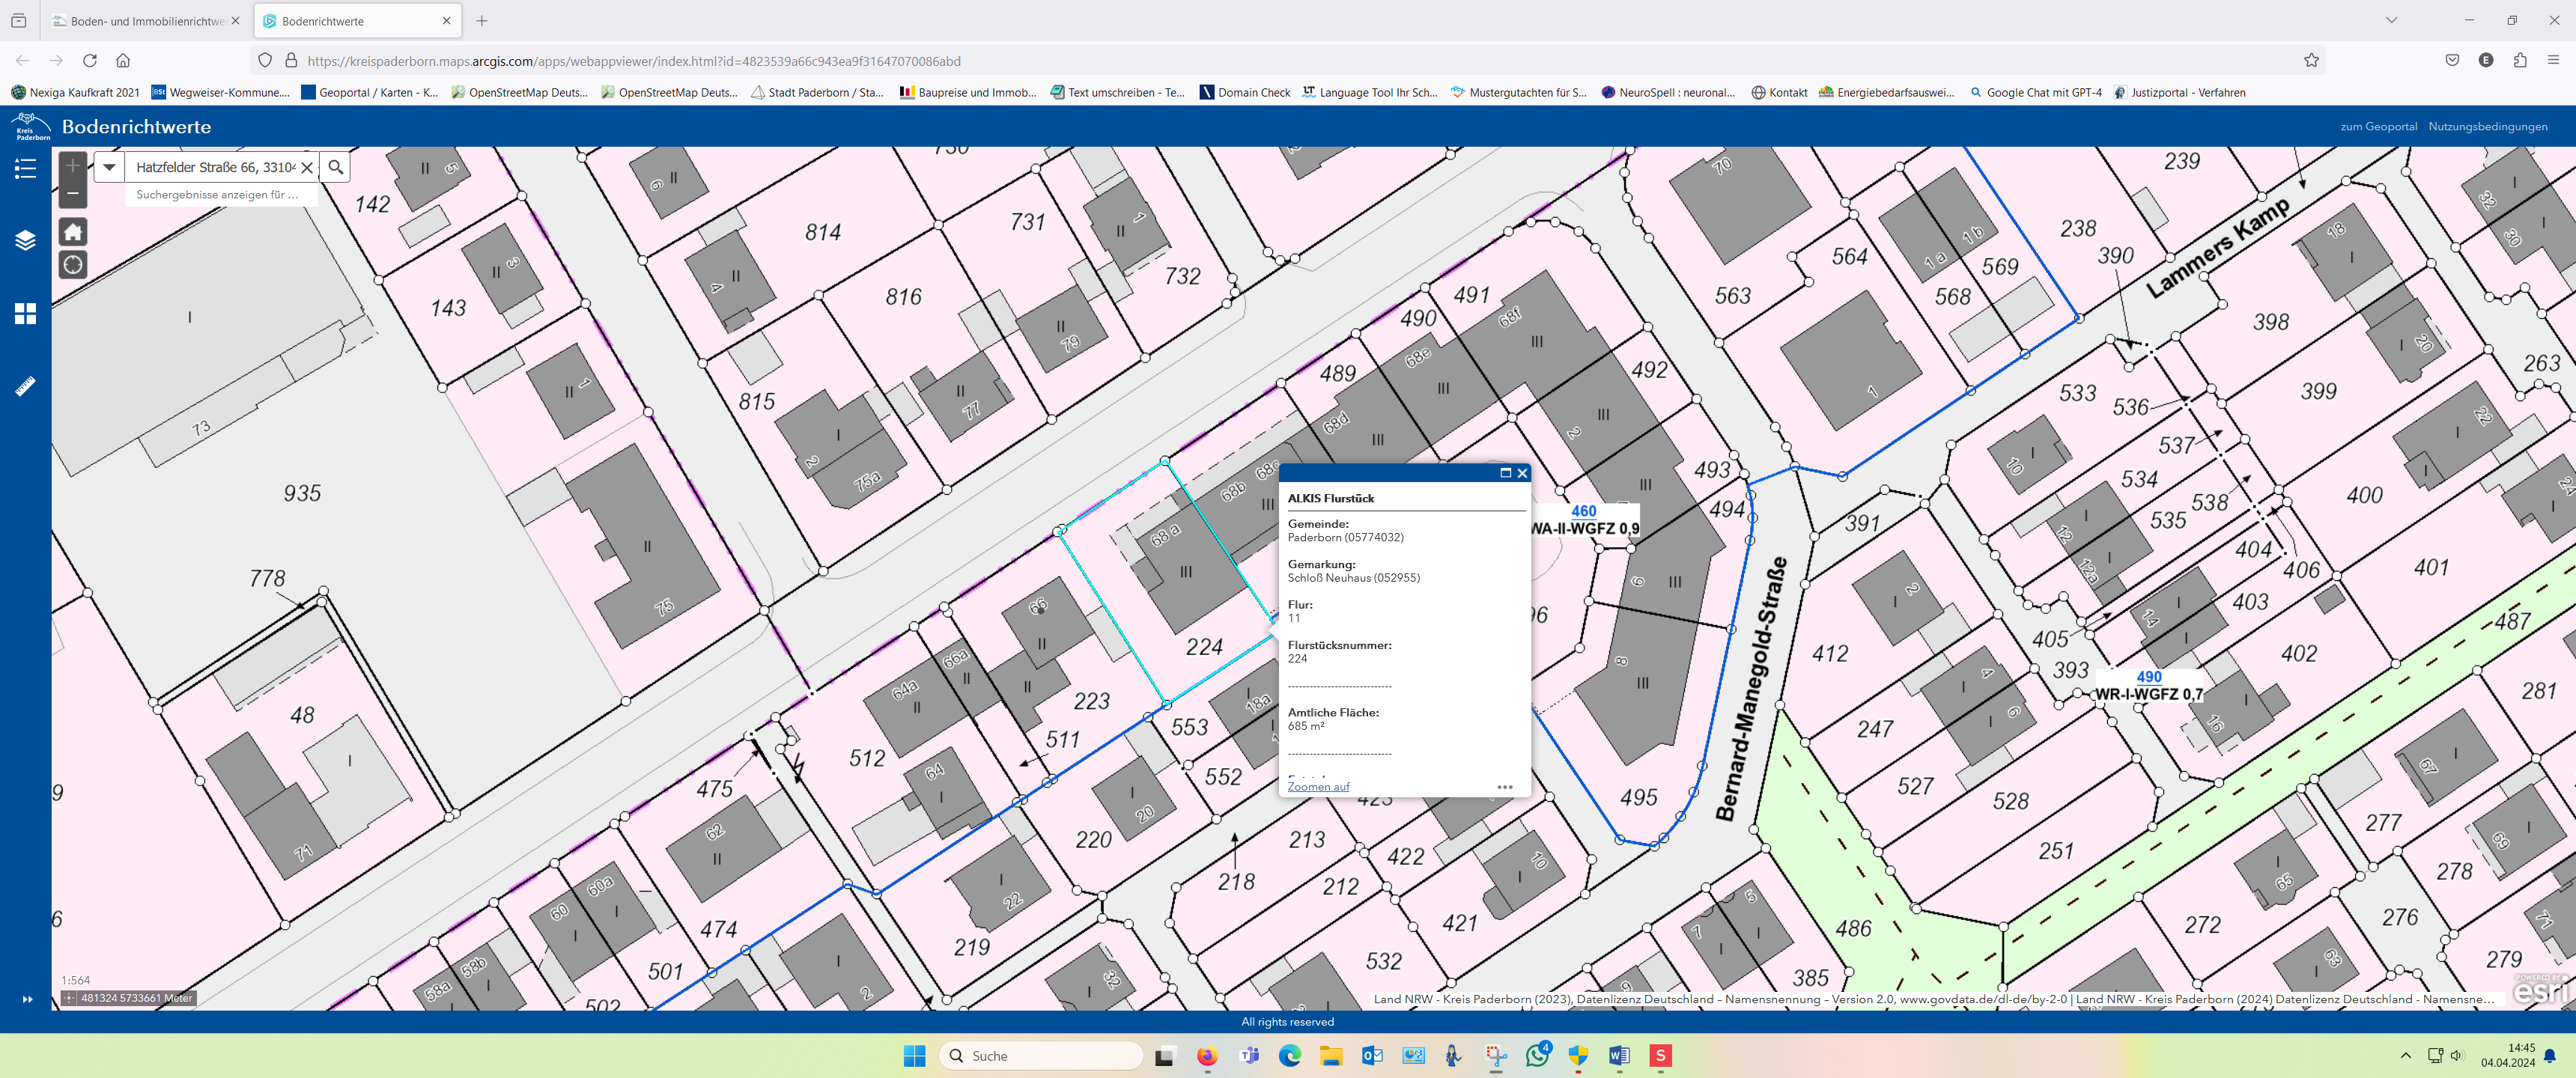The image size is (2576, 1078).
Task: Click the Bernard-Manegold-Straße street label
Action: [x=1750, y=689]
